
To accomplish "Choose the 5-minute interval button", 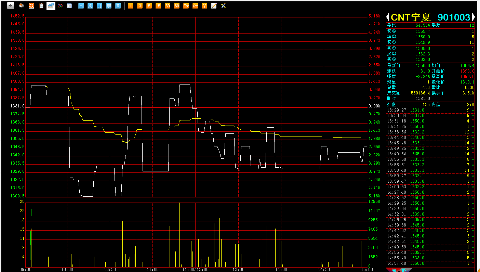I will click(x=149, y=6).
